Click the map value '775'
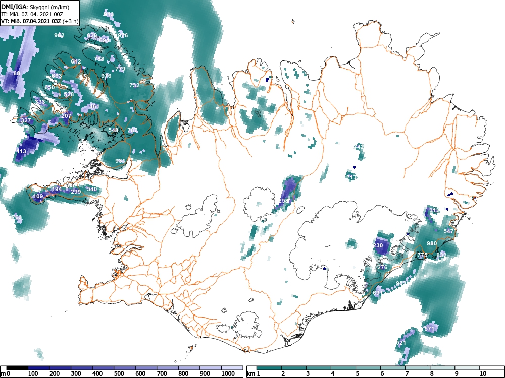Viewport: 505px width, 378px height. 422,255
